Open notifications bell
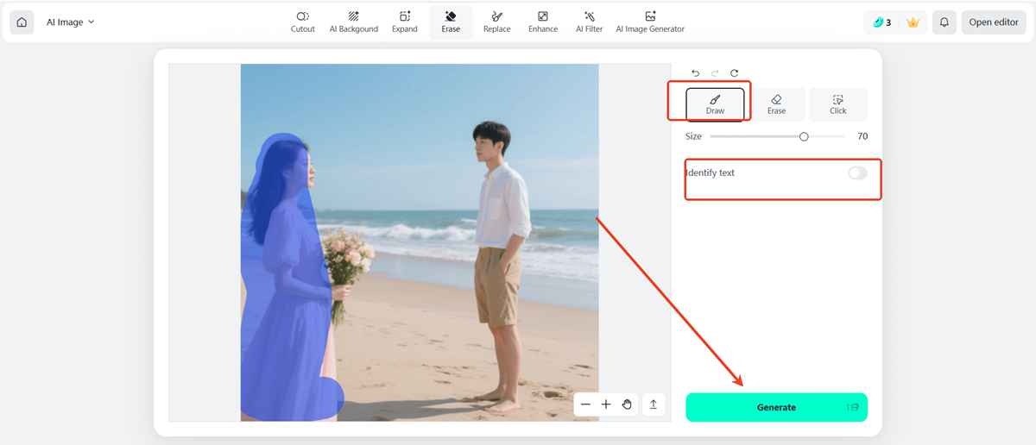 (x=944, y=22)
